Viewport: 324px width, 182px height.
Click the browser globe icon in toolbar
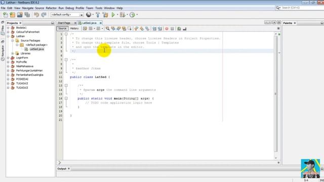89,15
